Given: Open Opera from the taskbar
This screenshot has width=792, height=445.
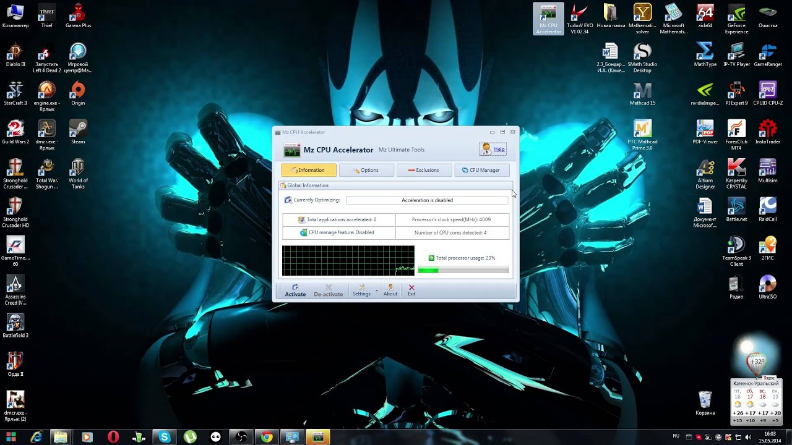Looking at the screenshot, I should point(113,437).
